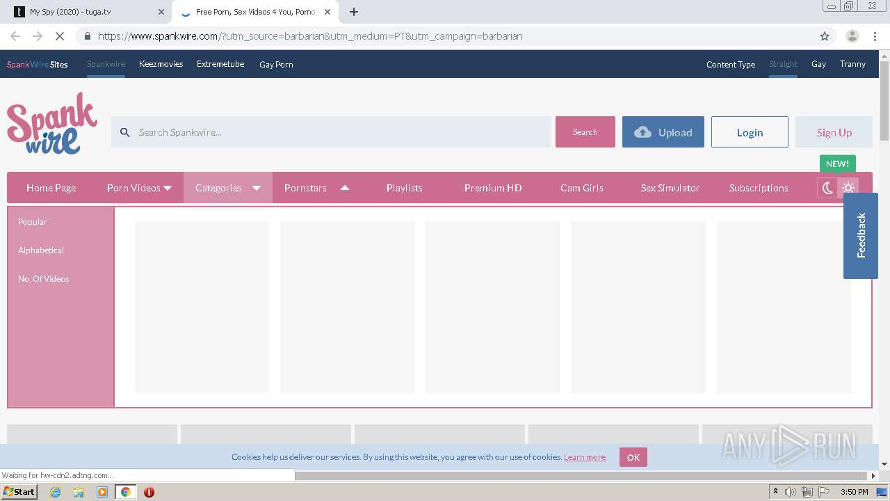Select Popular sort option
890x501 pixels.
point(33,222)
